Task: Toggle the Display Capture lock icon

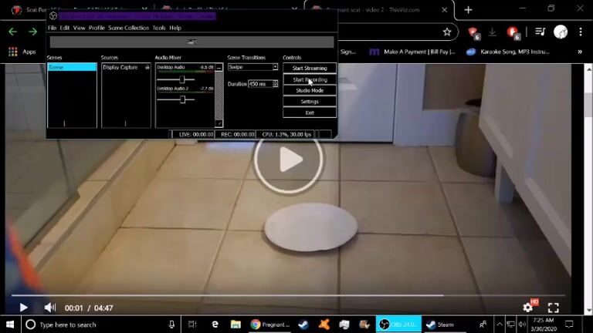Action: (x=147, y=68)
